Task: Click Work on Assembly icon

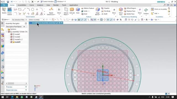Action: (x=152, y=9)
